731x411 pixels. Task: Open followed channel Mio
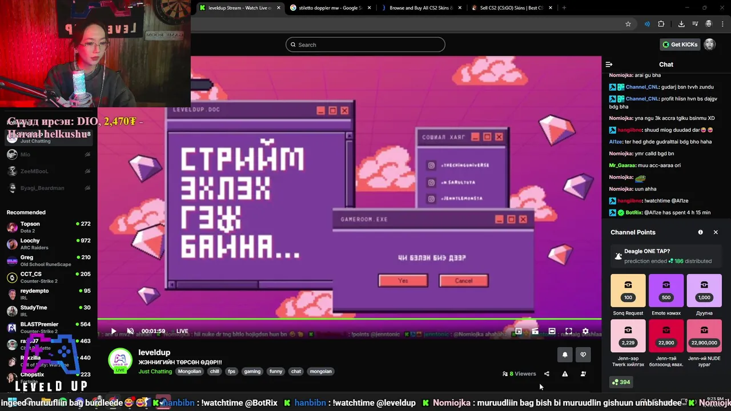pyautogui.click(x=49, y=155)
